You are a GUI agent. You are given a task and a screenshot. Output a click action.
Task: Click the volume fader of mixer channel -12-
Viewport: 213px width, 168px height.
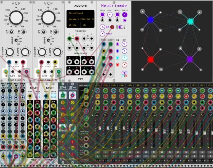coord(188,131)
